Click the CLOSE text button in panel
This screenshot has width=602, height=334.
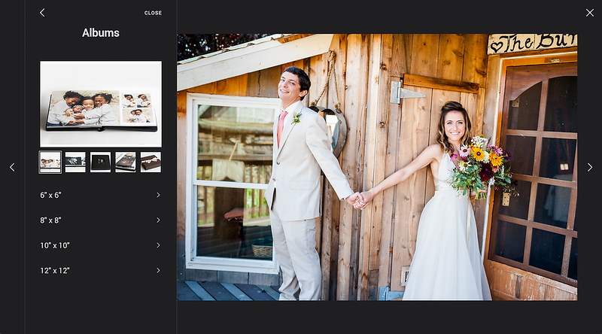(x=153, y=13)
